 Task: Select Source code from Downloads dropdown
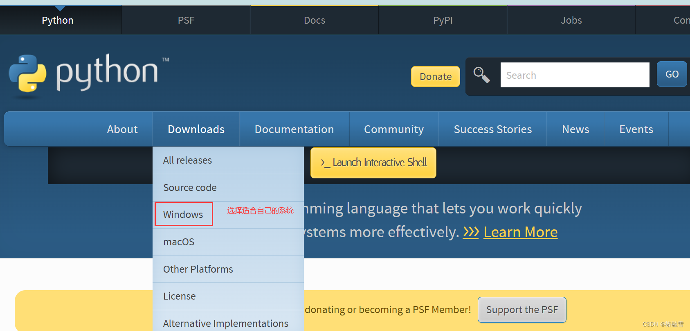click(228, 188)
